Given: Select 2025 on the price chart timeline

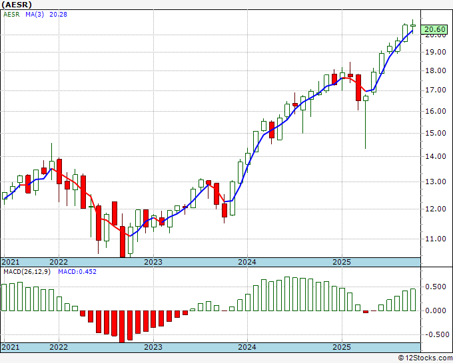Looking at the screenshot, I should [342, 262].
